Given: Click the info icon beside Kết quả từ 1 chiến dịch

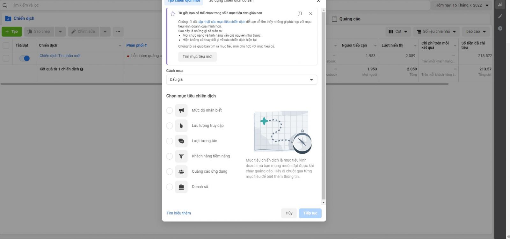Looking at the screenshot, I should pos(82,69).
